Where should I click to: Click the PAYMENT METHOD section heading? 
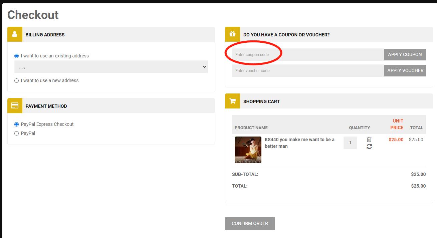click(x=46, y=106)
